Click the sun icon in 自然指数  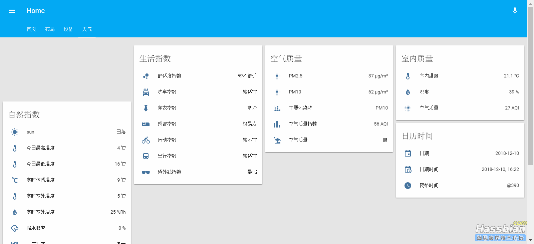(x=15, y=132)
